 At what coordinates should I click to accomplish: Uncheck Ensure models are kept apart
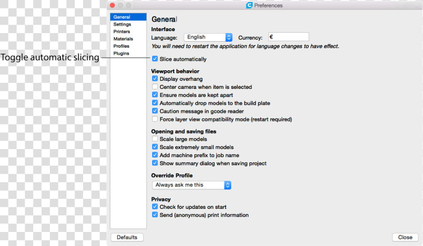[155, 95]
